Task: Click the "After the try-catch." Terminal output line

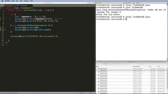Action: pyautogui.click(x=108, y=15)
